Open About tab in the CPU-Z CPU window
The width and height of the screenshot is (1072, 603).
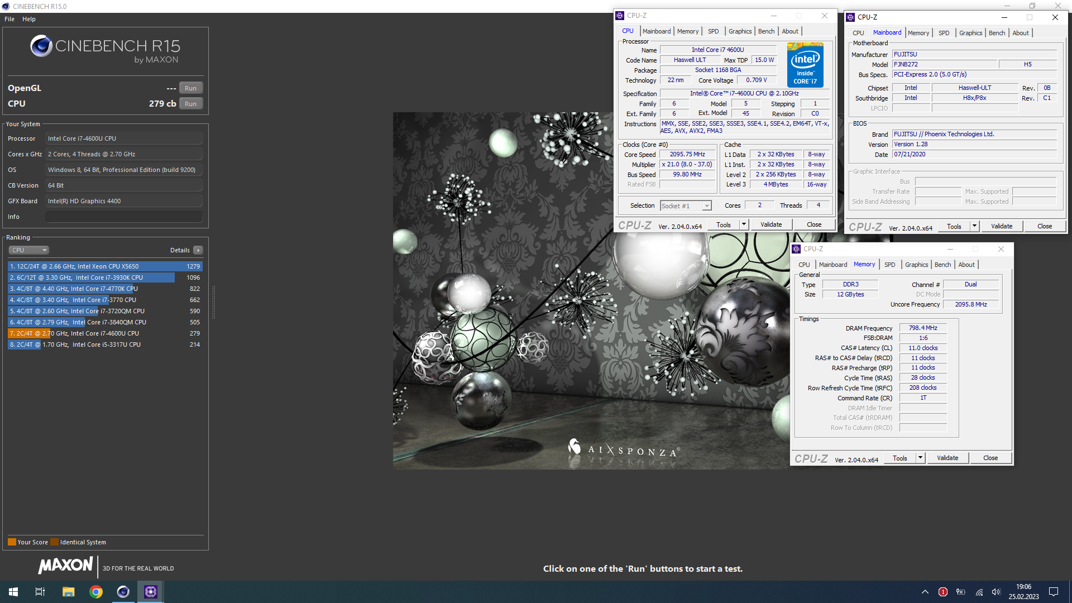pos(790,31)
